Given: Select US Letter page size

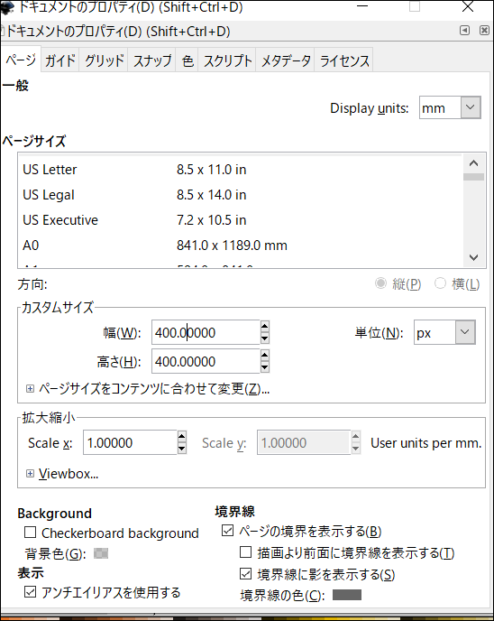Looking at the screenshot, I should pyautogui.click(x=240, y=170).
